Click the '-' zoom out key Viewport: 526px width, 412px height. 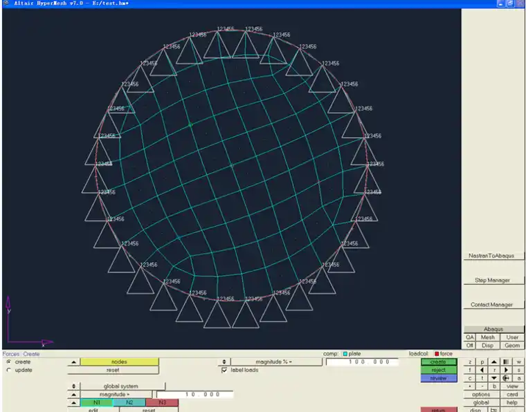pos(482,386)
